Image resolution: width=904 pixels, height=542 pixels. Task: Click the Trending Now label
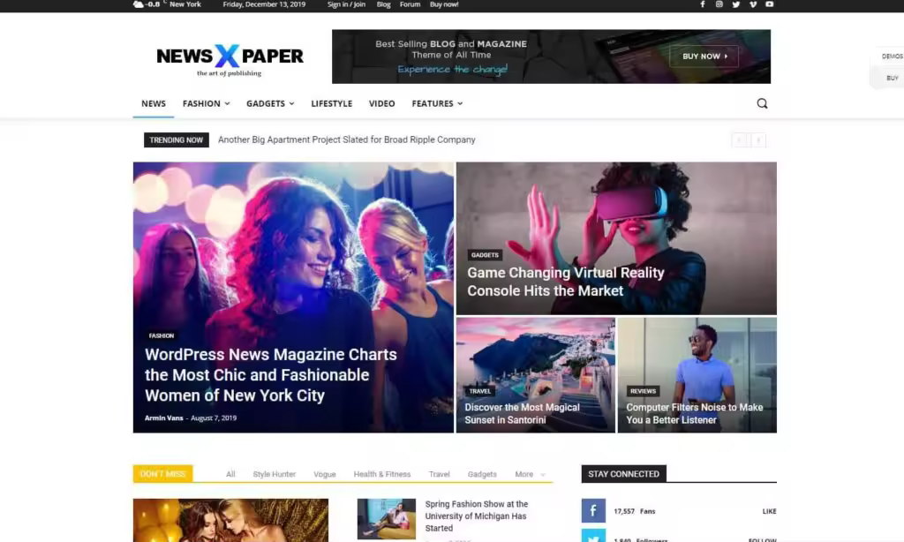pyautogui.click(x=177, y=140)
